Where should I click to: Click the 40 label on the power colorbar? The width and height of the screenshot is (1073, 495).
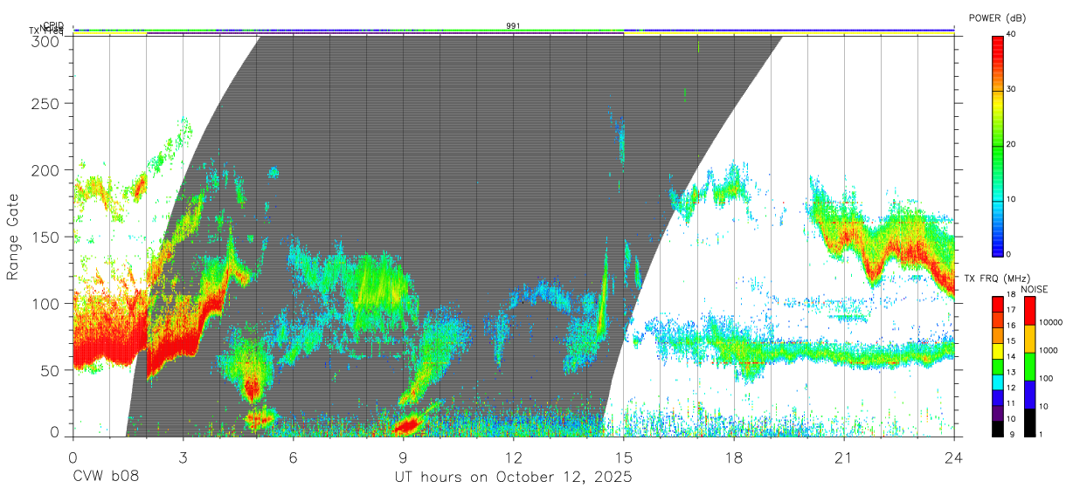pos(1011,35)
